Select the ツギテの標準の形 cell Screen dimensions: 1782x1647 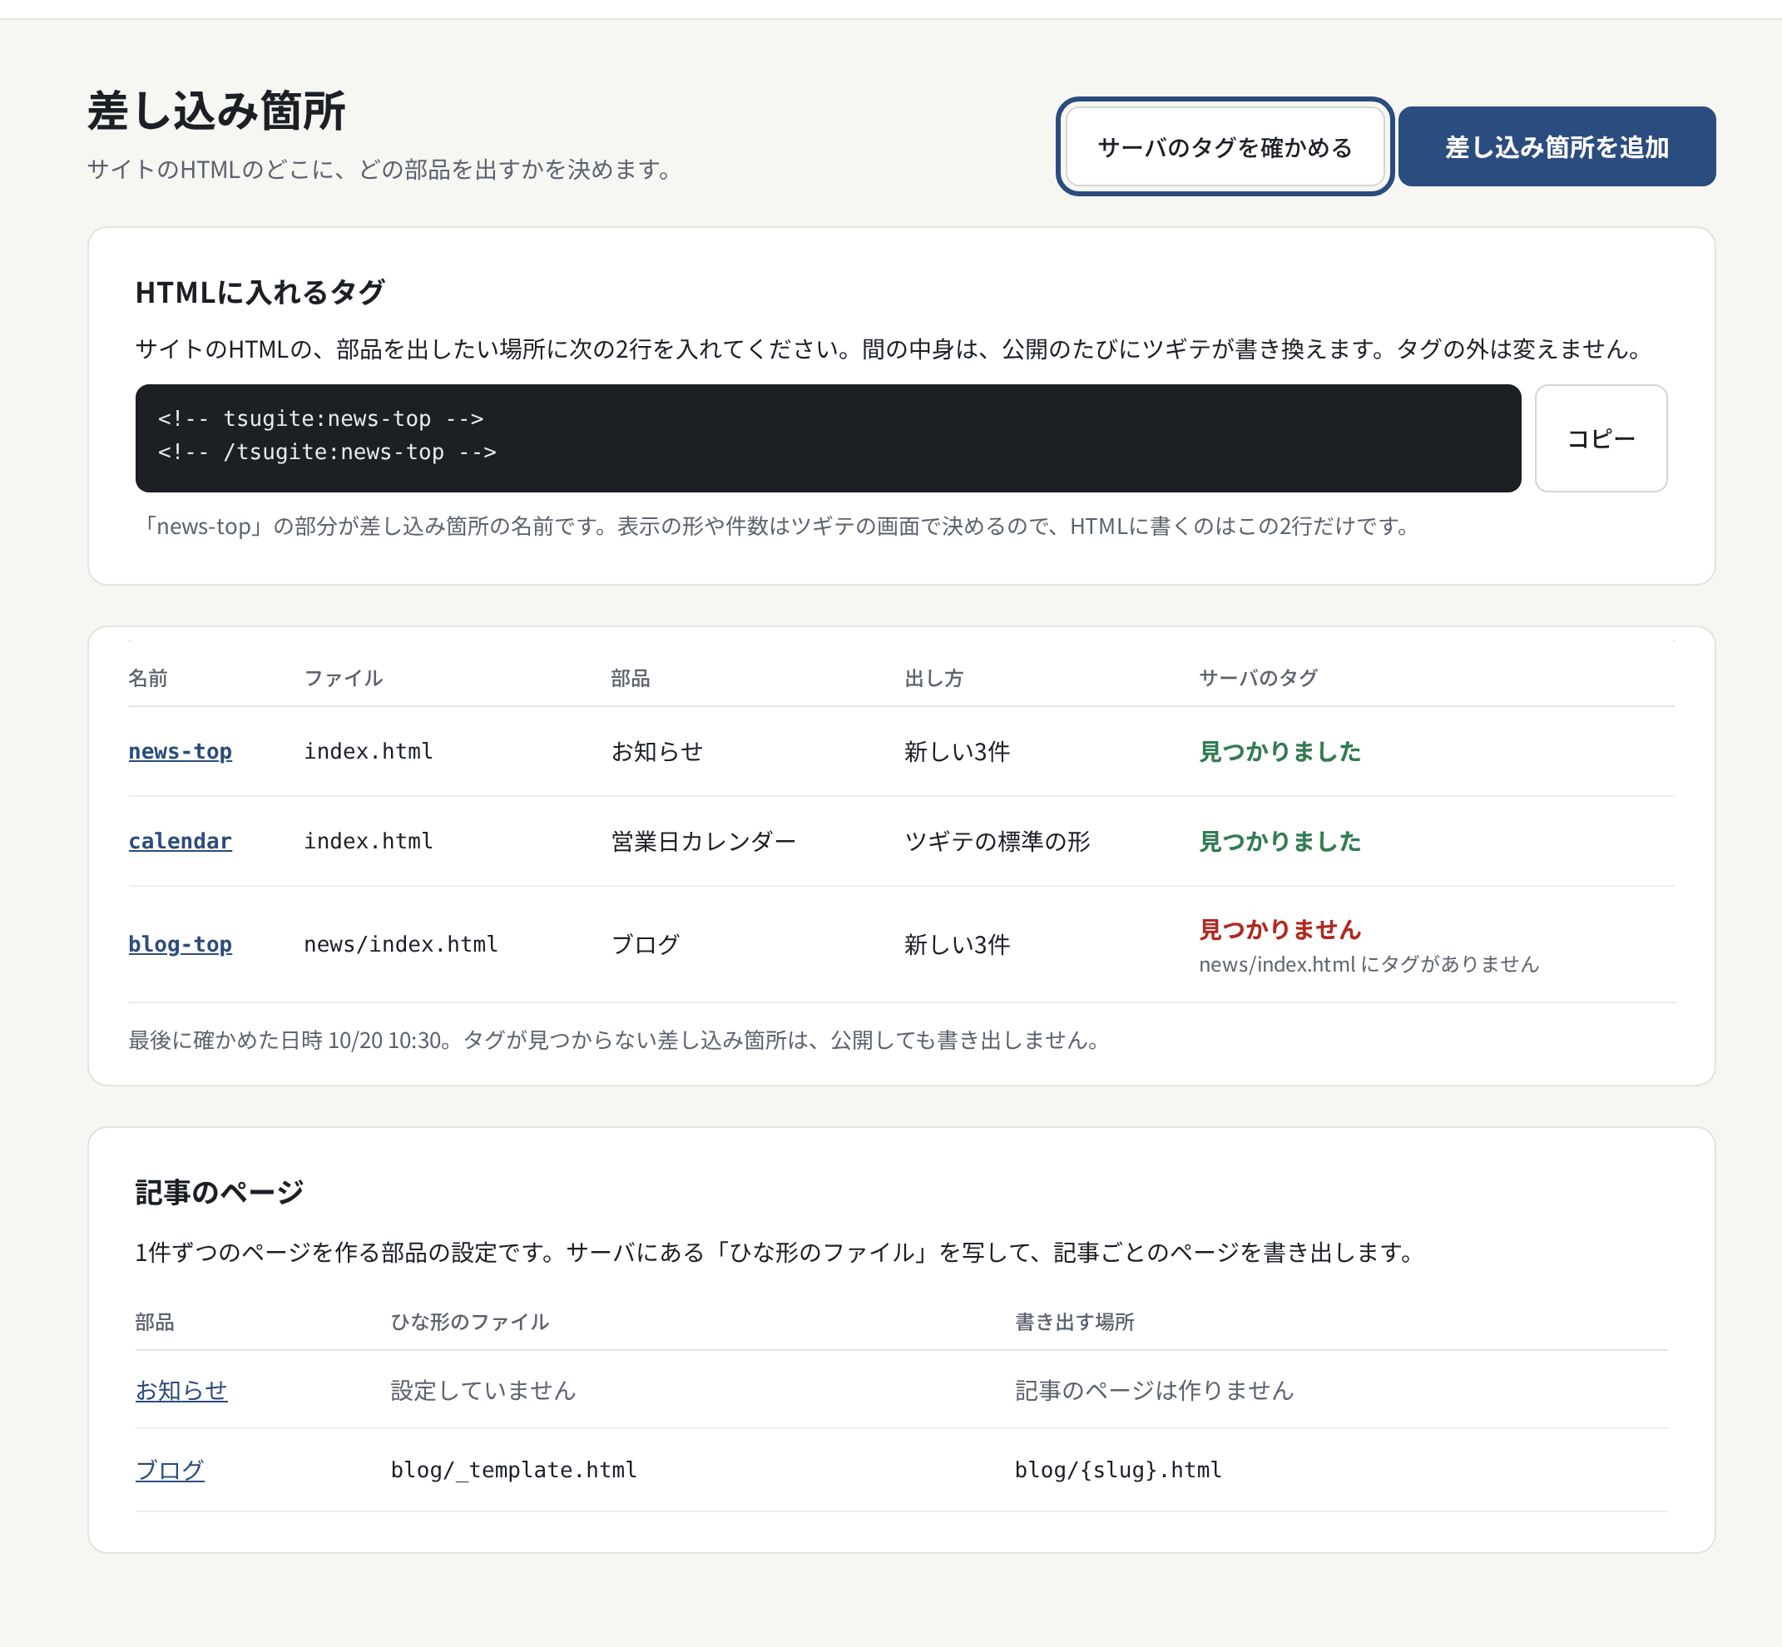pos(997,841)
